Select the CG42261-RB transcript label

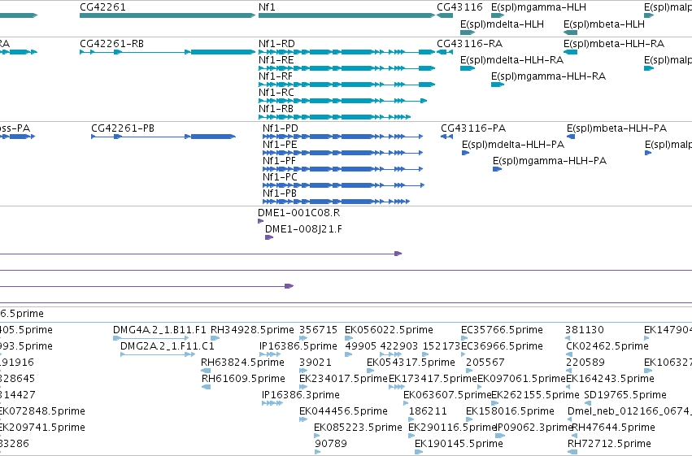pos(111,44)
